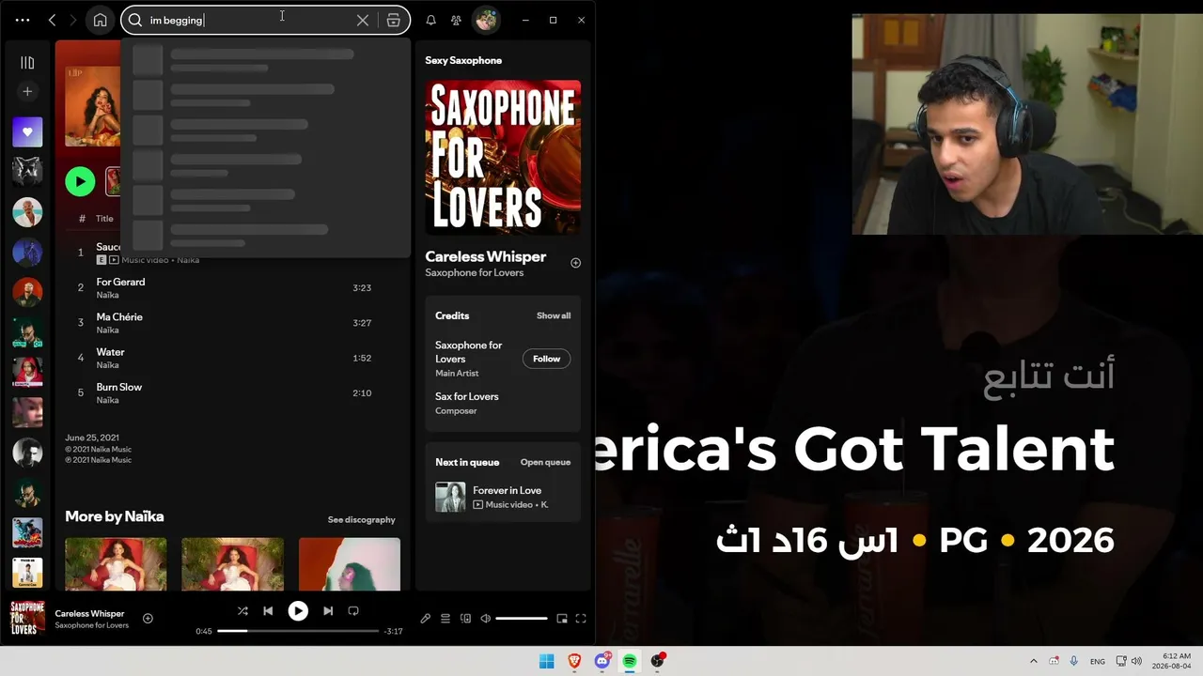1203x676 pixels.
Task: Show hidden system tray icons
Action: [x=1034, y=661]
